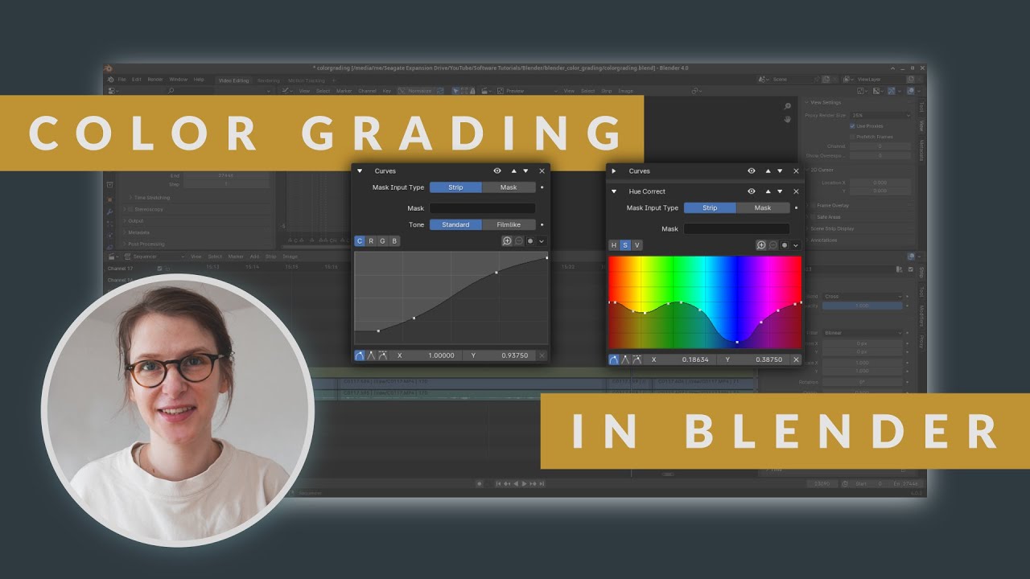Set auto-clamped handle in Hue Correct panel
Image resolution: width=1030 pixels, height=579 pixels.
637,359
